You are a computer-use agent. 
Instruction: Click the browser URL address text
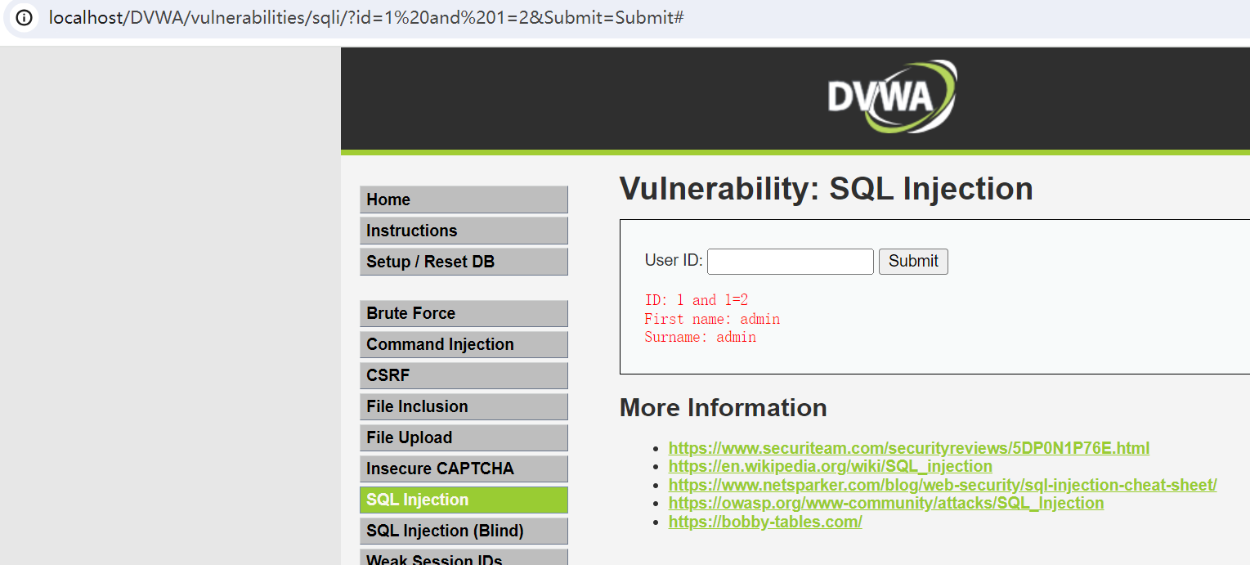tap(366, 17)
